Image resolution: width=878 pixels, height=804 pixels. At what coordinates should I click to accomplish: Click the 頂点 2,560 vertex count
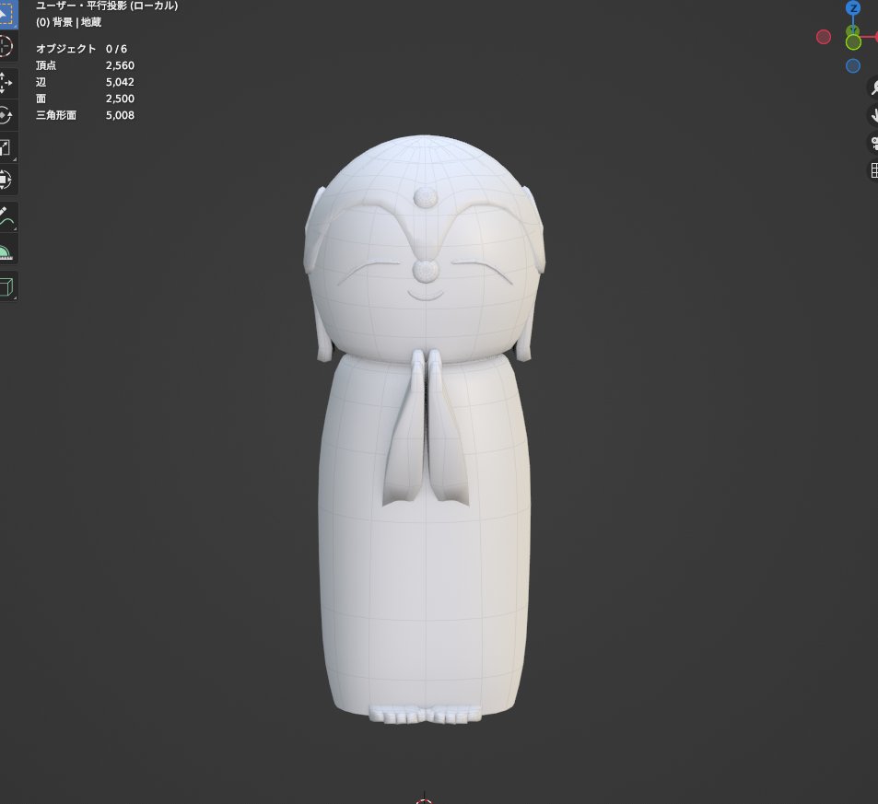(x=85, y=65)
